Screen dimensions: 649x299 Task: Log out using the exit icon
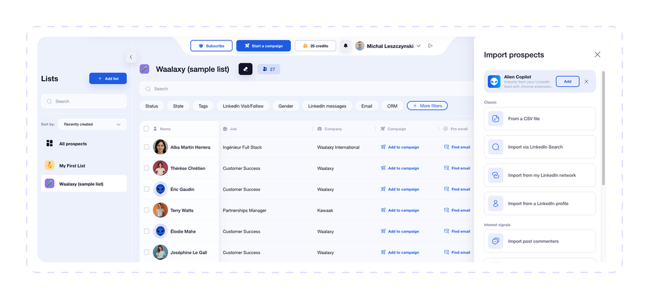(x=430, y=46)
